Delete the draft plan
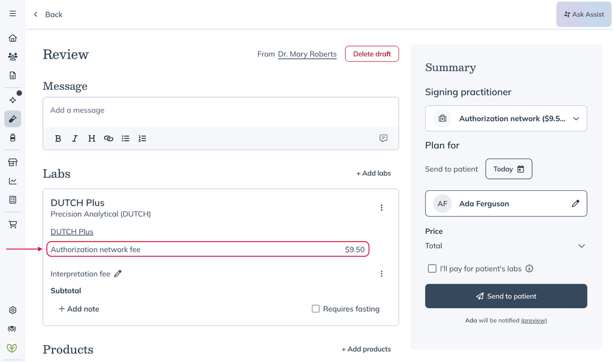Image resolution: width=613 pixels, height=362 pixels. tap(372, 54)
